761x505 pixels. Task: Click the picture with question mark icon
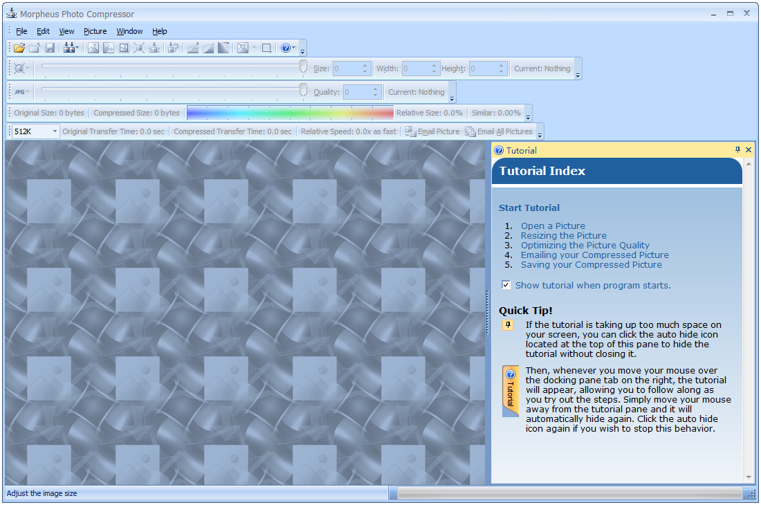(173, 48)
